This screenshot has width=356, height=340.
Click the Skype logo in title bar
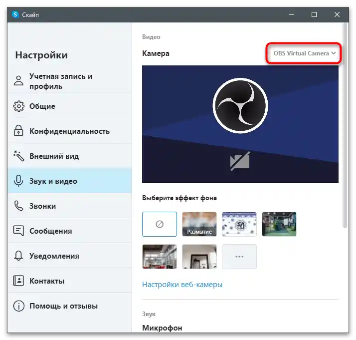click(15, 14)
